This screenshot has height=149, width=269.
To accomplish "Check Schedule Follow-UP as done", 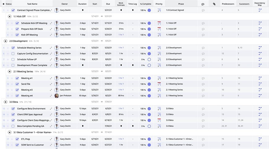I will coord(13,60).
